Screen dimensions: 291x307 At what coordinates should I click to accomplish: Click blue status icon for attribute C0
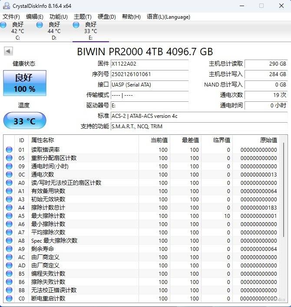tap(9, 299)
